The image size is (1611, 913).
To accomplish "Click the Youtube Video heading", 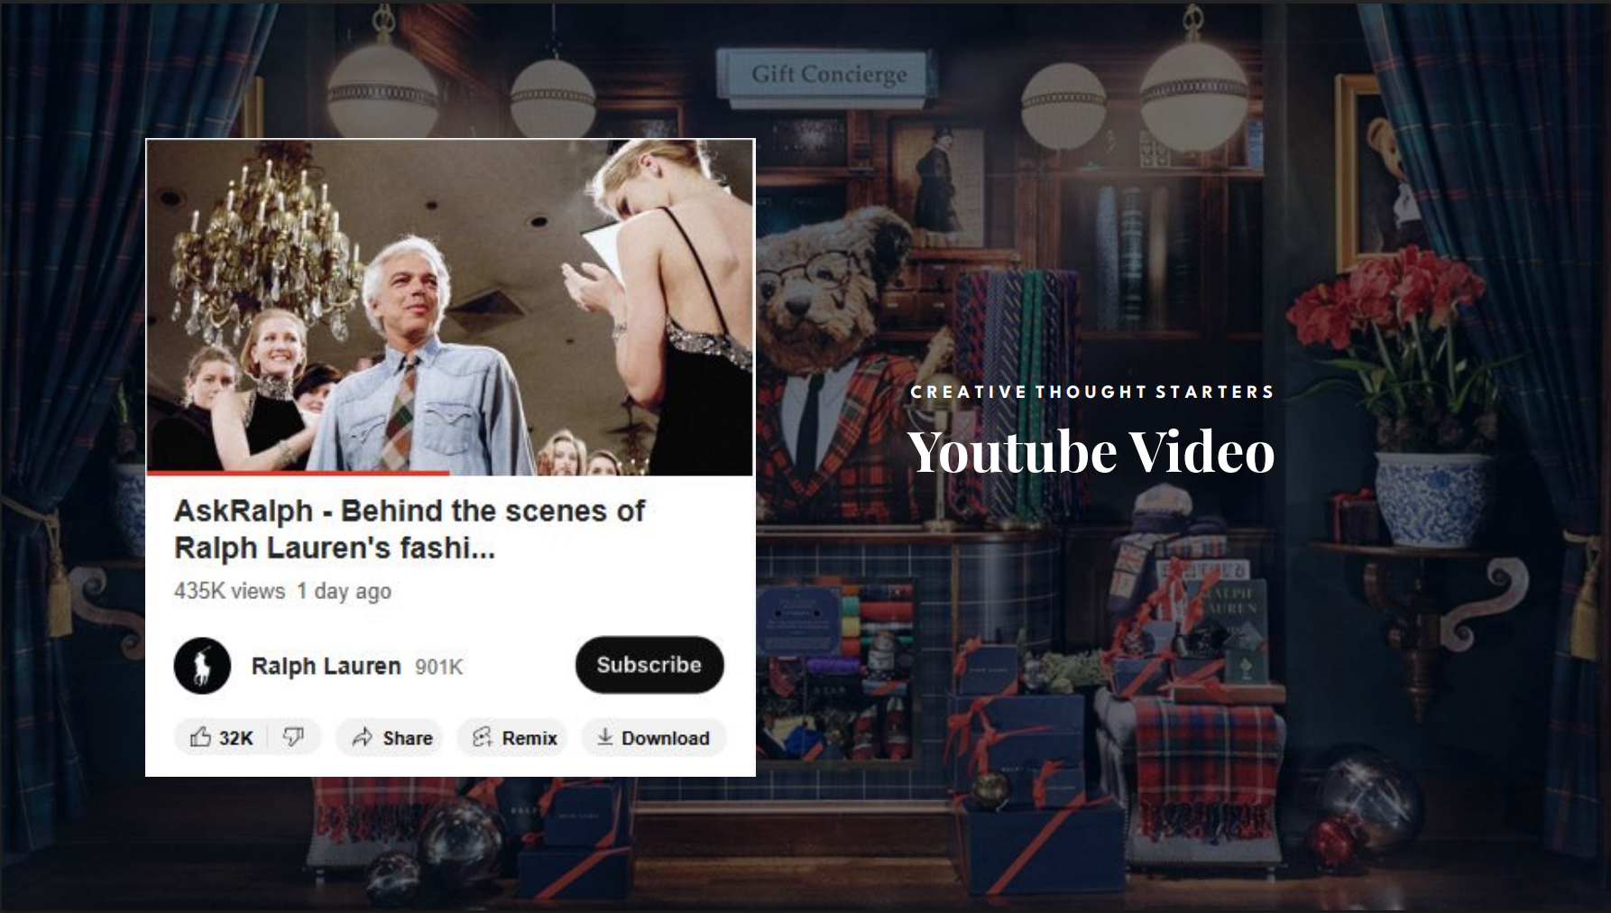I will [1091, 451].
